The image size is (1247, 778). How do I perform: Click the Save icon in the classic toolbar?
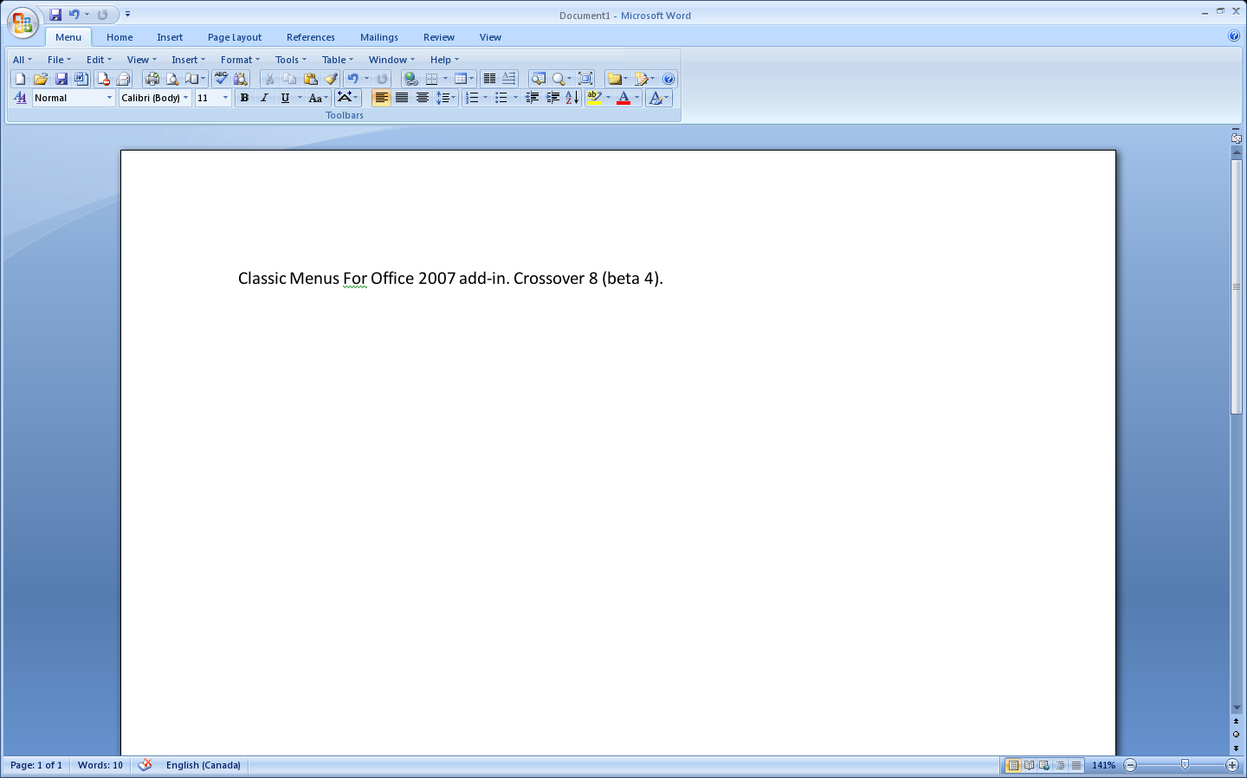tap(61, 79)
